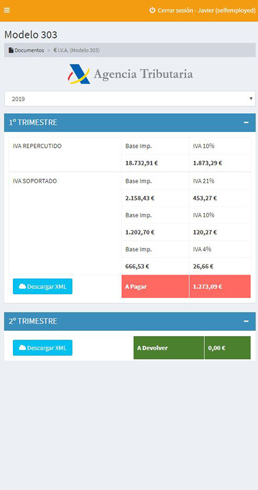Screen dimensions: 258x490
Task: Click the green A Devolver cell
Action: (168, 348)
